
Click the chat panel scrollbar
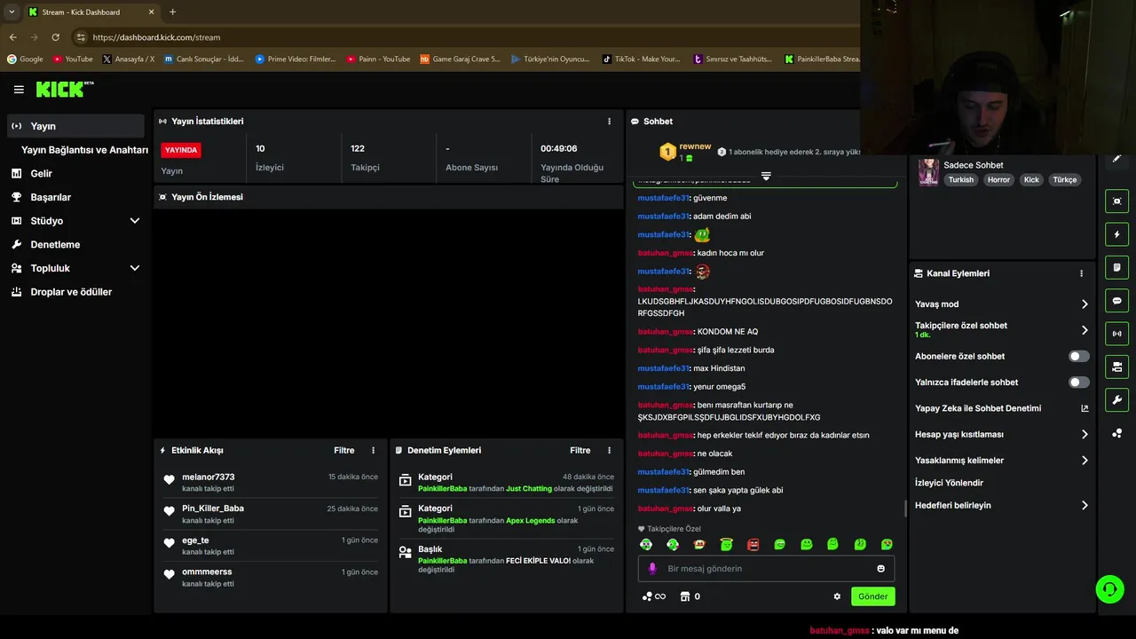click(x=905, y=508)
